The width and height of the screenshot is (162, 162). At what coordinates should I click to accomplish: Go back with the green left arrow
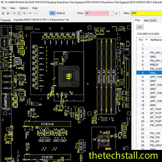click(x=30, y=13)
